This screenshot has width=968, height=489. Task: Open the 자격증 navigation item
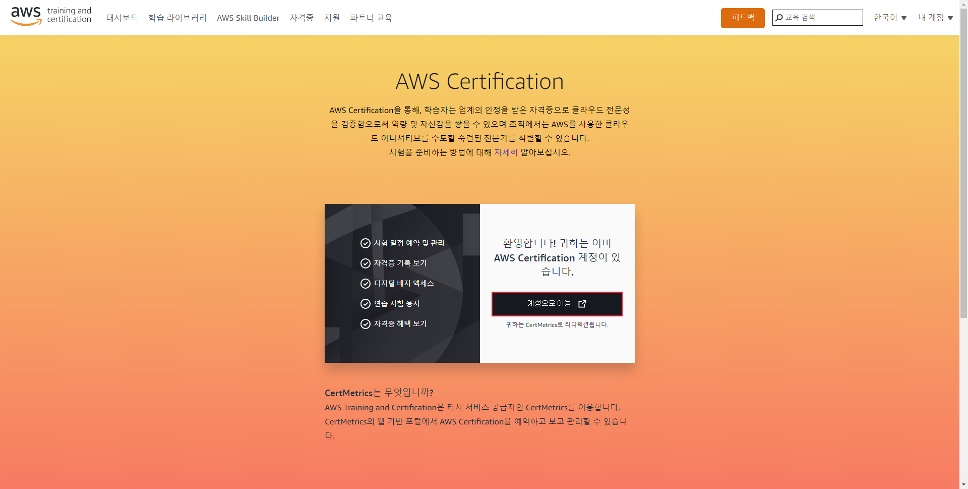[x=301, y=18]
